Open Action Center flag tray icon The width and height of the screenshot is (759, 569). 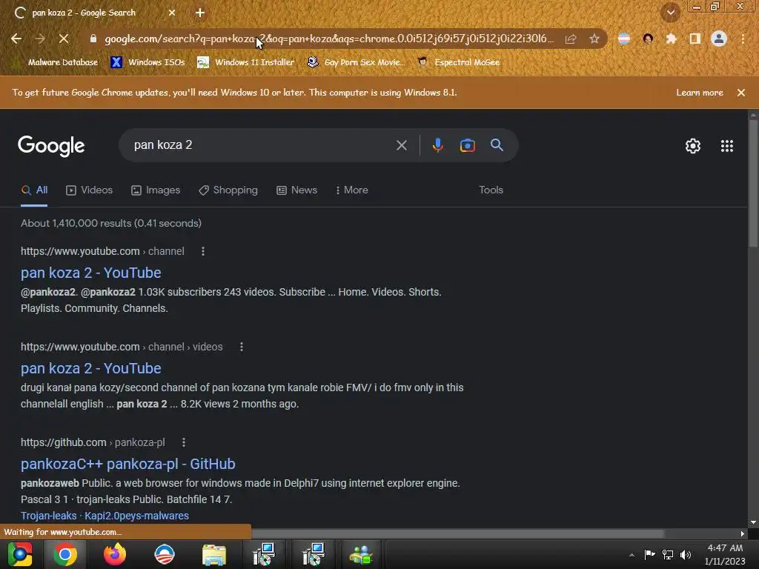[649, 554]
